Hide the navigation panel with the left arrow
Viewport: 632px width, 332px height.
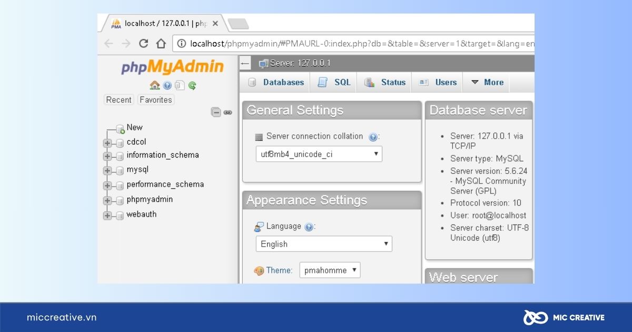(x=245, y=63)
